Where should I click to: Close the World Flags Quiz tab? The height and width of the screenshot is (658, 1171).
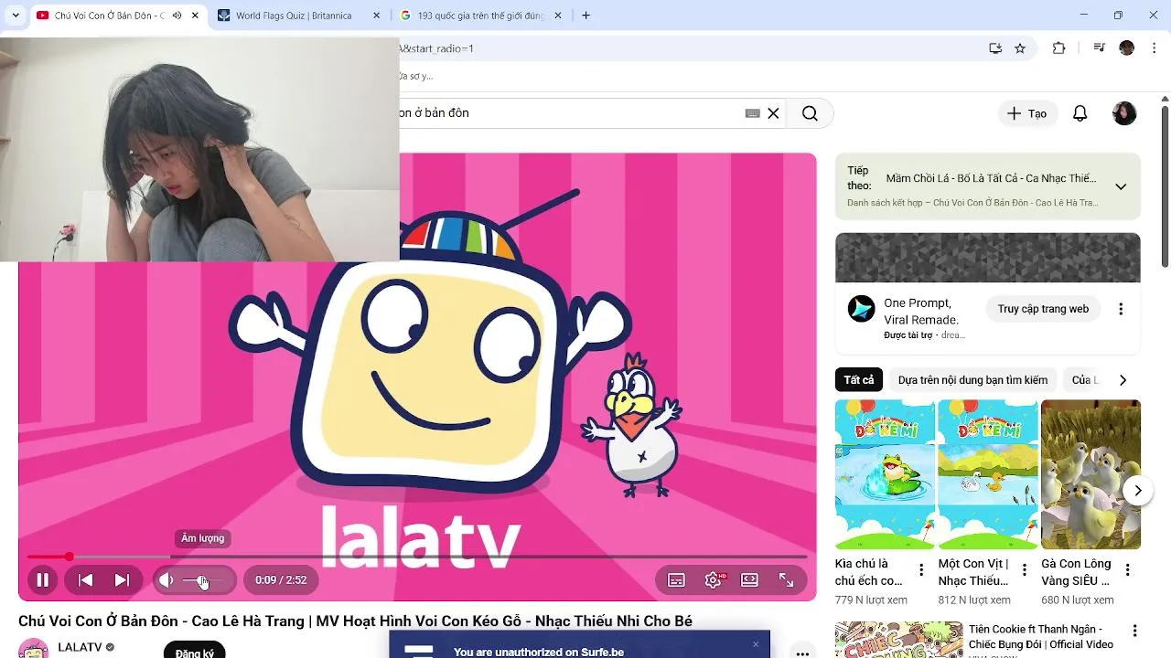[377, 16]
